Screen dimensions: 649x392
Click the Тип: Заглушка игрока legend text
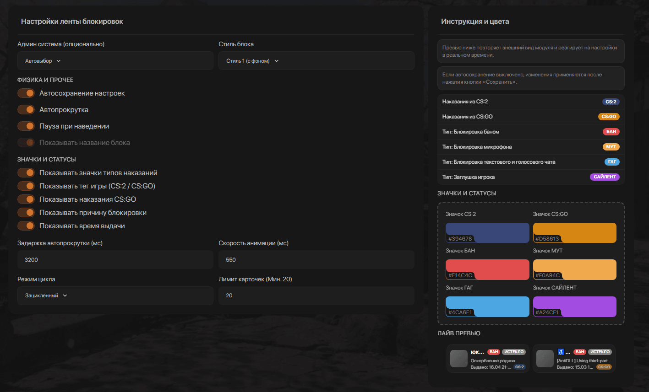469,177
